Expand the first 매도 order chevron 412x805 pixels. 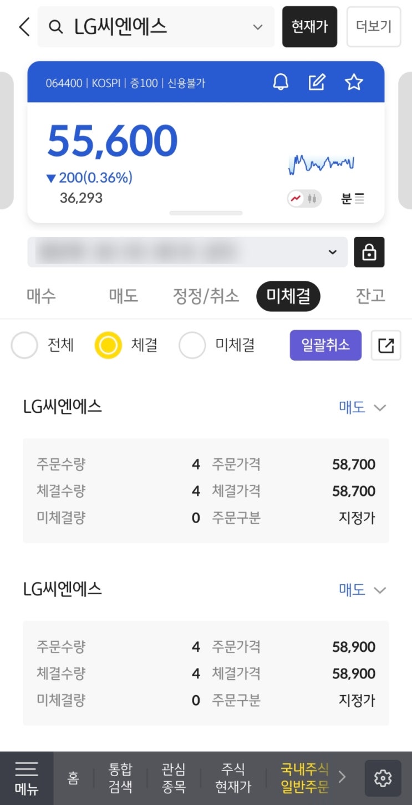click(380, 407)
